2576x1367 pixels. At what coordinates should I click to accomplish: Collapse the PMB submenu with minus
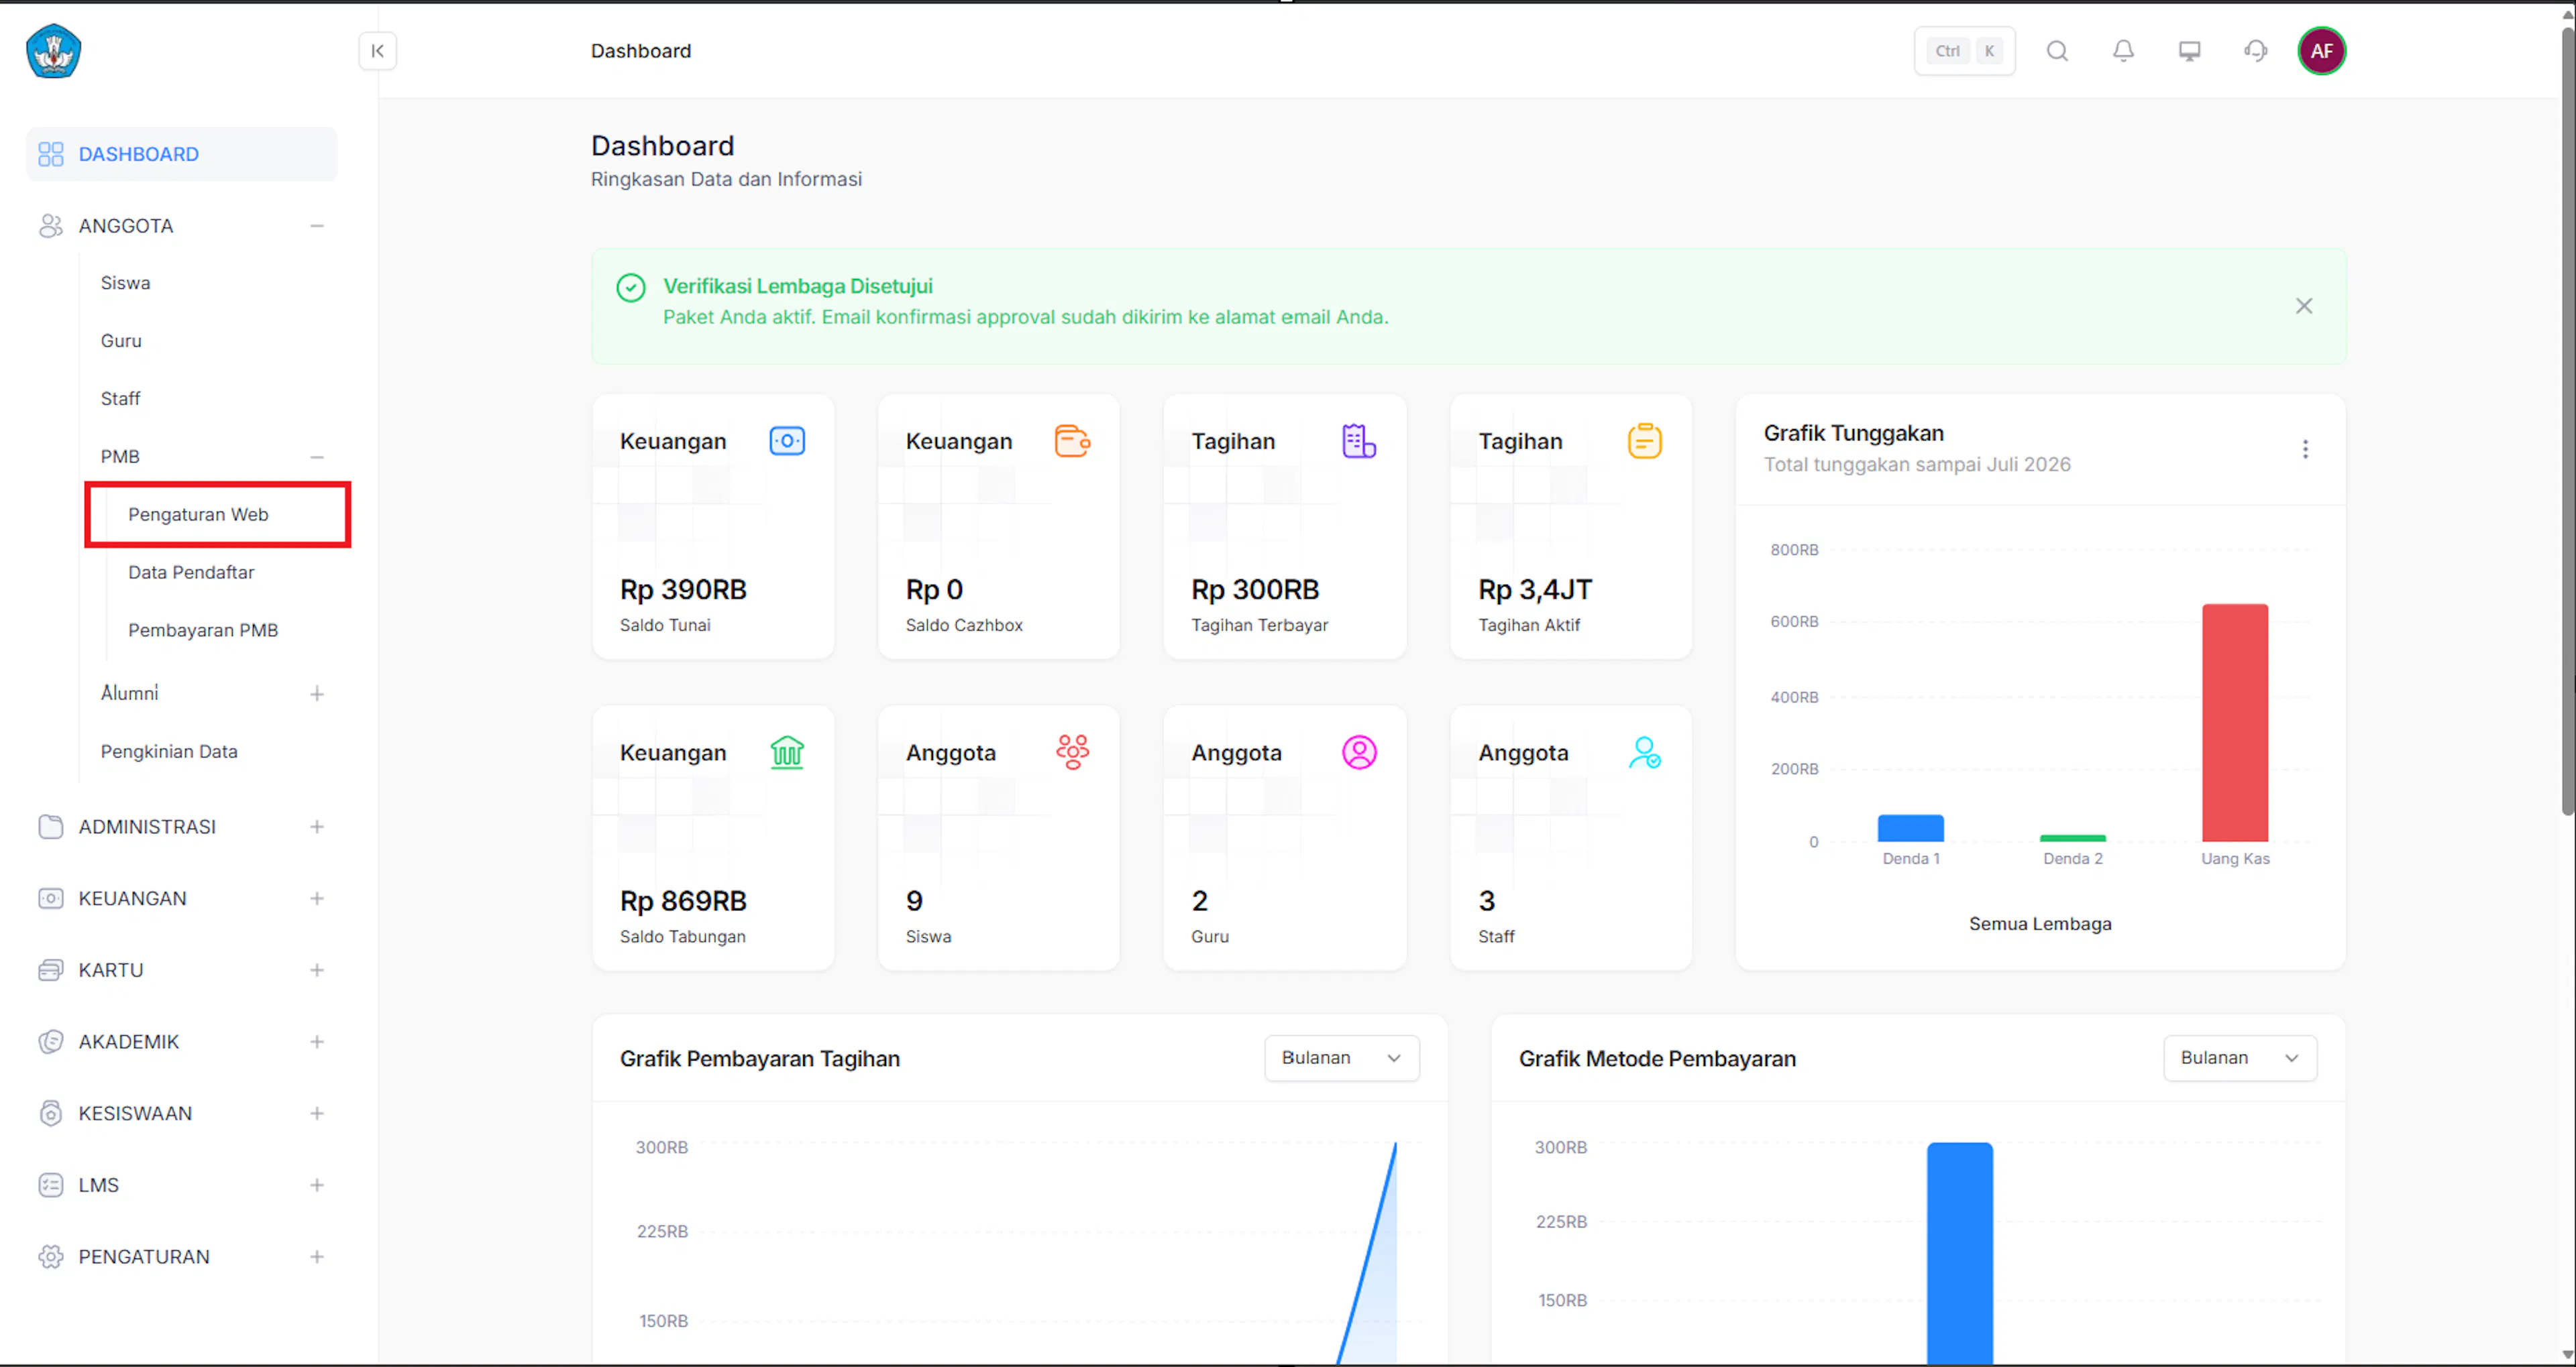(x=316, y=457)
